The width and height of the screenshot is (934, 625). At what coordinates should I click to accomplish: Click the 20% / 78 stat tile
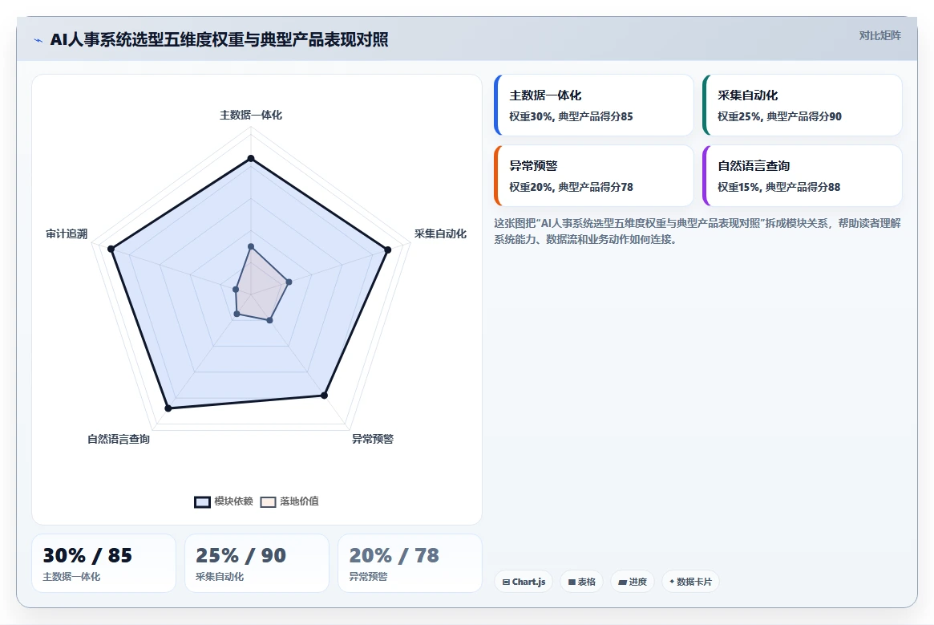[x=410, y=563]
